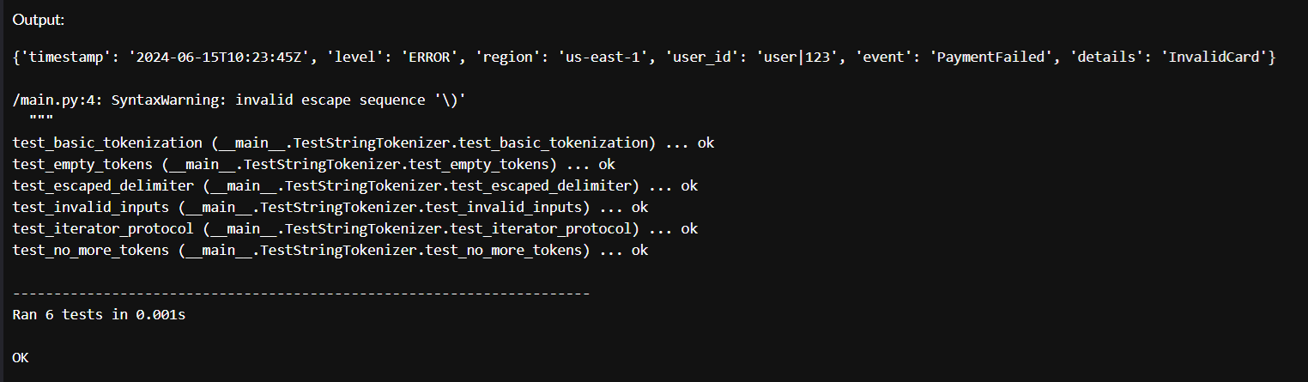Viewport: 1308px width, 382px height.
Task: Click the test_invalid_inputs result line
Action: (330, 207)
